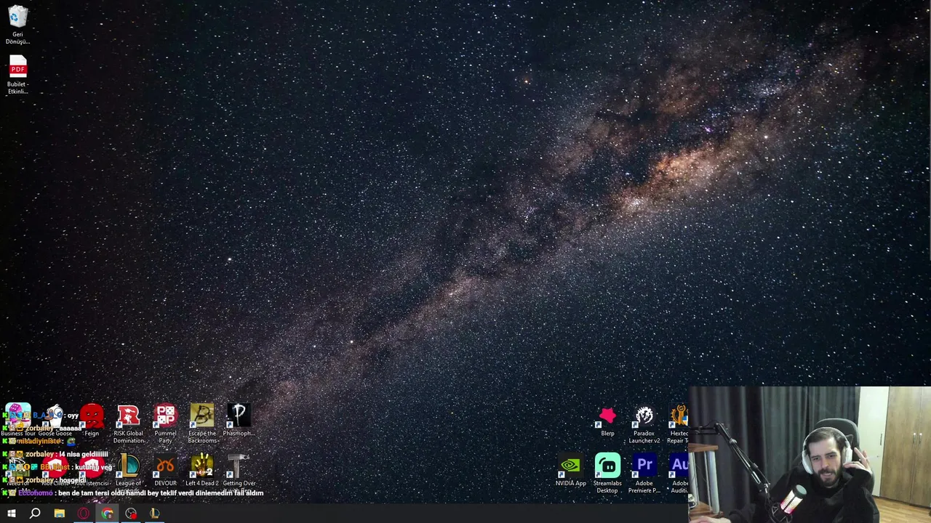Launch Goose Goose Duck desktop shortcut
The width and height of the screenshot is (931, 523).
point(55,420)
